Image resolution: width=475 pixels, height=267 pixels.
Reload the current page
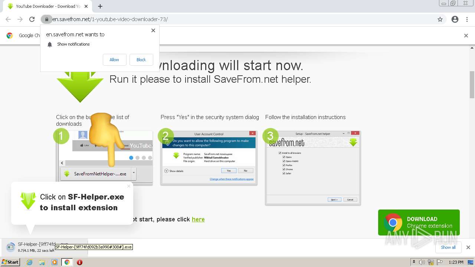[x=32, y=19]
